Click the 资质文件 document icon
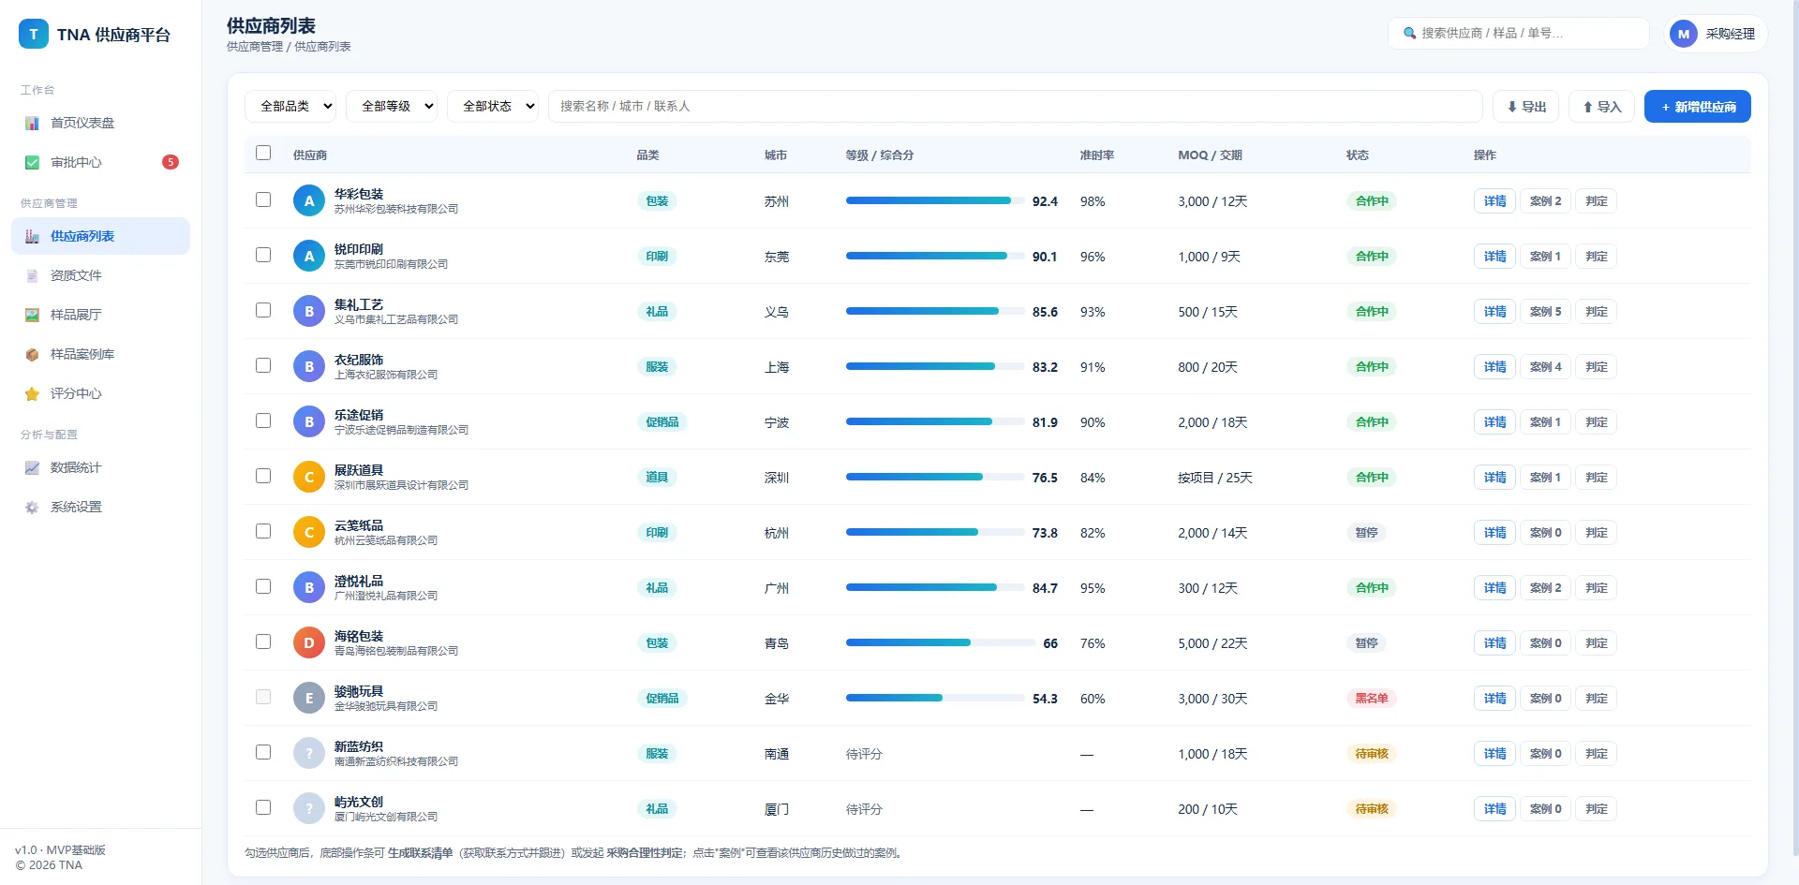1799x885 pixels. (32, 275)
